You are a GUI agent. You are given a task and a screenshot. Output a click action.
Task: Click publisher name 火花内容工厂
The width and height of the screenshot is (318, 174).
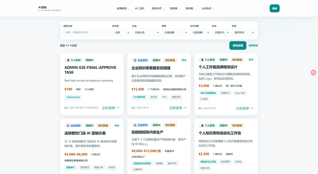138,157
